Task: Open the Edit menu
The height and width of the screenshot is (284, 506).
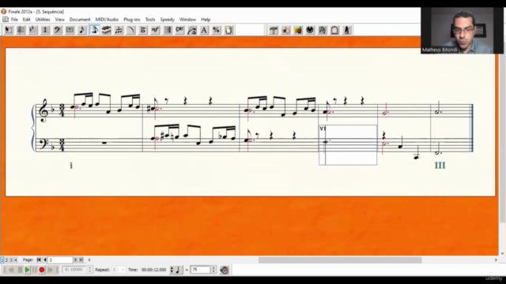Action: point(26,19)
